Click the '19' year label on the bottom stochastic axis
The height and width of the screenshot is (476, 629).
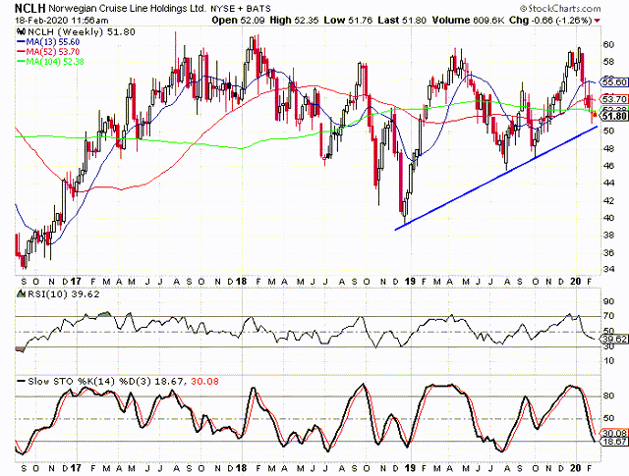point(410,467)
